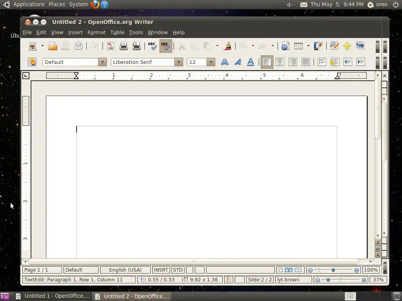402x301 pixels.
Task: Apply Italic with the slanted A icon
Action: click(x=238, y=62)
